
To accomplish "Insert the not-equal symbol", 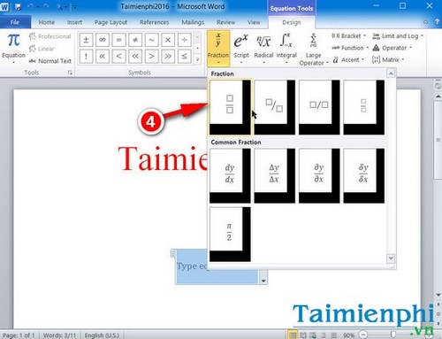I will pyautogui.click(x=135, y=40).
